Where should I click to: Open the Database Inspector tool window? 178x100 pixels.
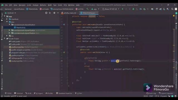click(x=64, y=93)
